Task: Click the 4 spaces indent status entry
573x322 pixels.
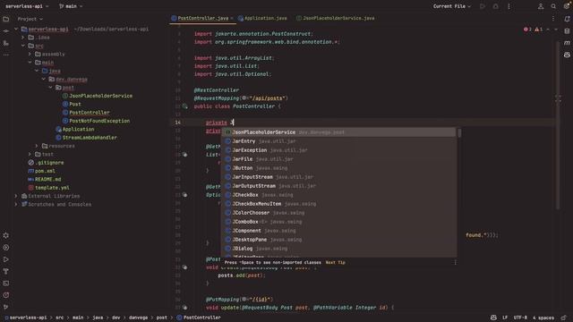Action: tap(543, 318)
